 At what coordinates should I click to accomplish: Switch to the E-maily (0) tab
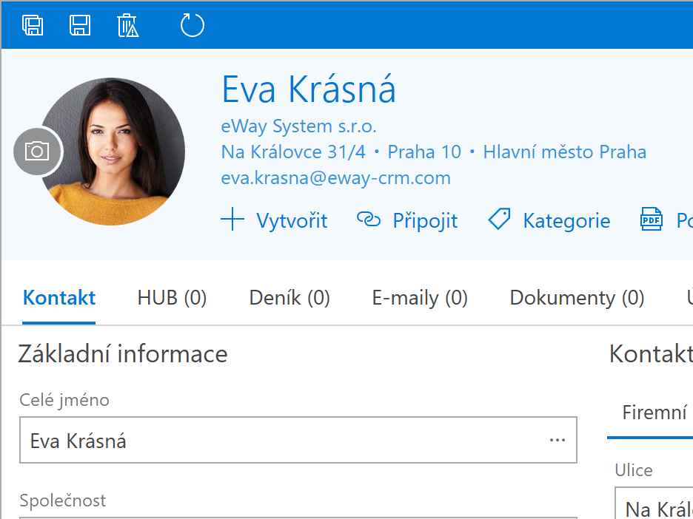pos(420,298)
